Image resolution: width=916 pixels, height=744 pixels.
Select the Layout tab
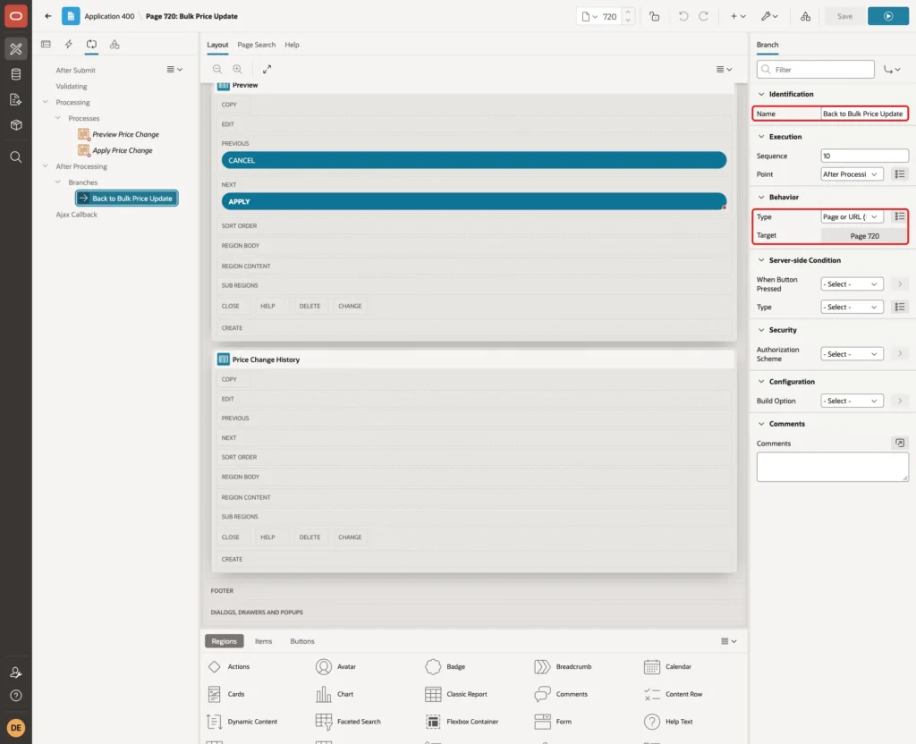217,45
